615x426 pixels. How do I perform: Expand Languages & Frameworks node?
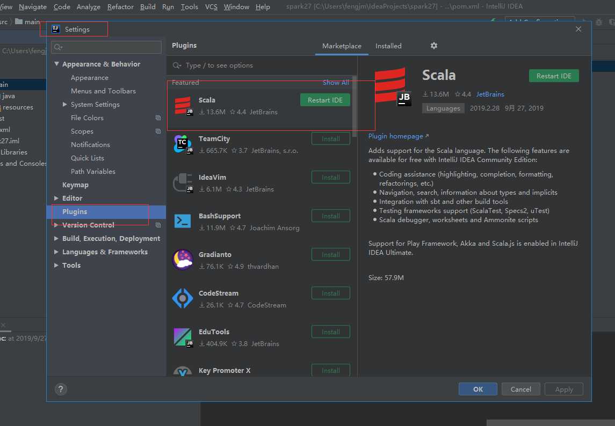[x=56, y=252]
